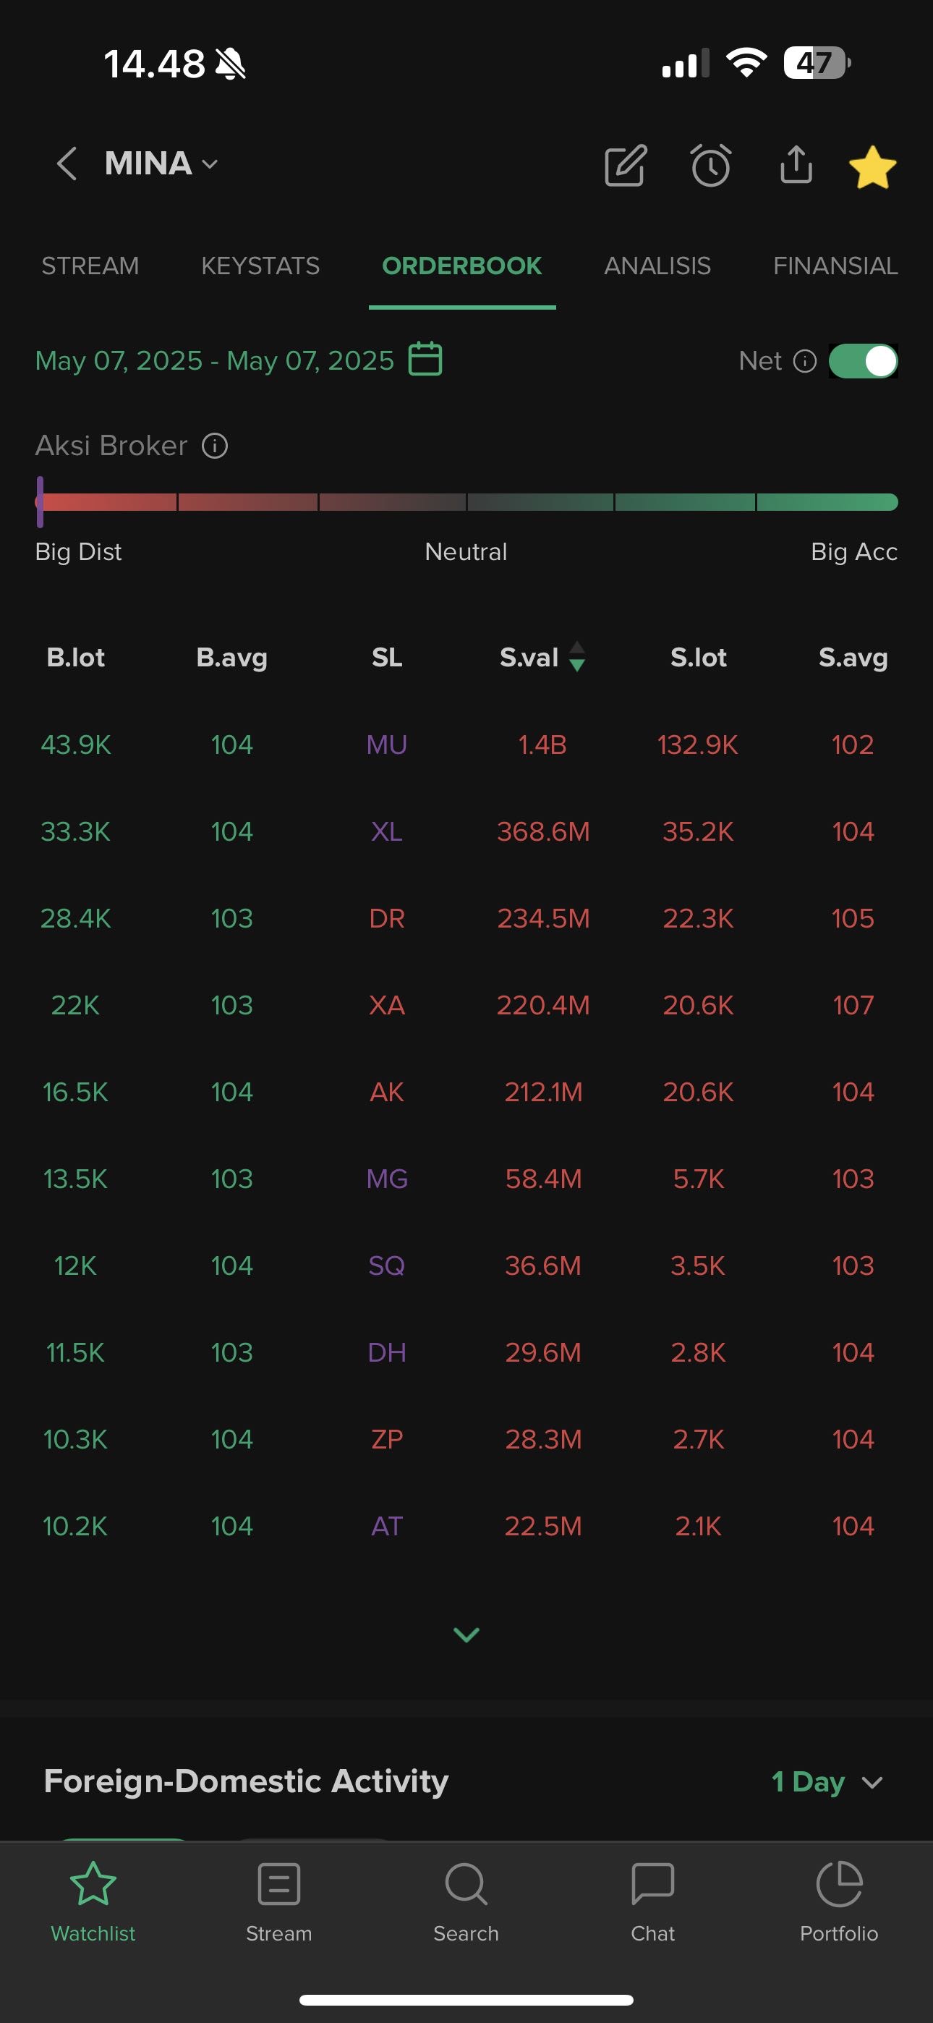Tap the May 07, 2025 date range text
The height and width of the screenshot is (2023, 933).
[214, 360]
